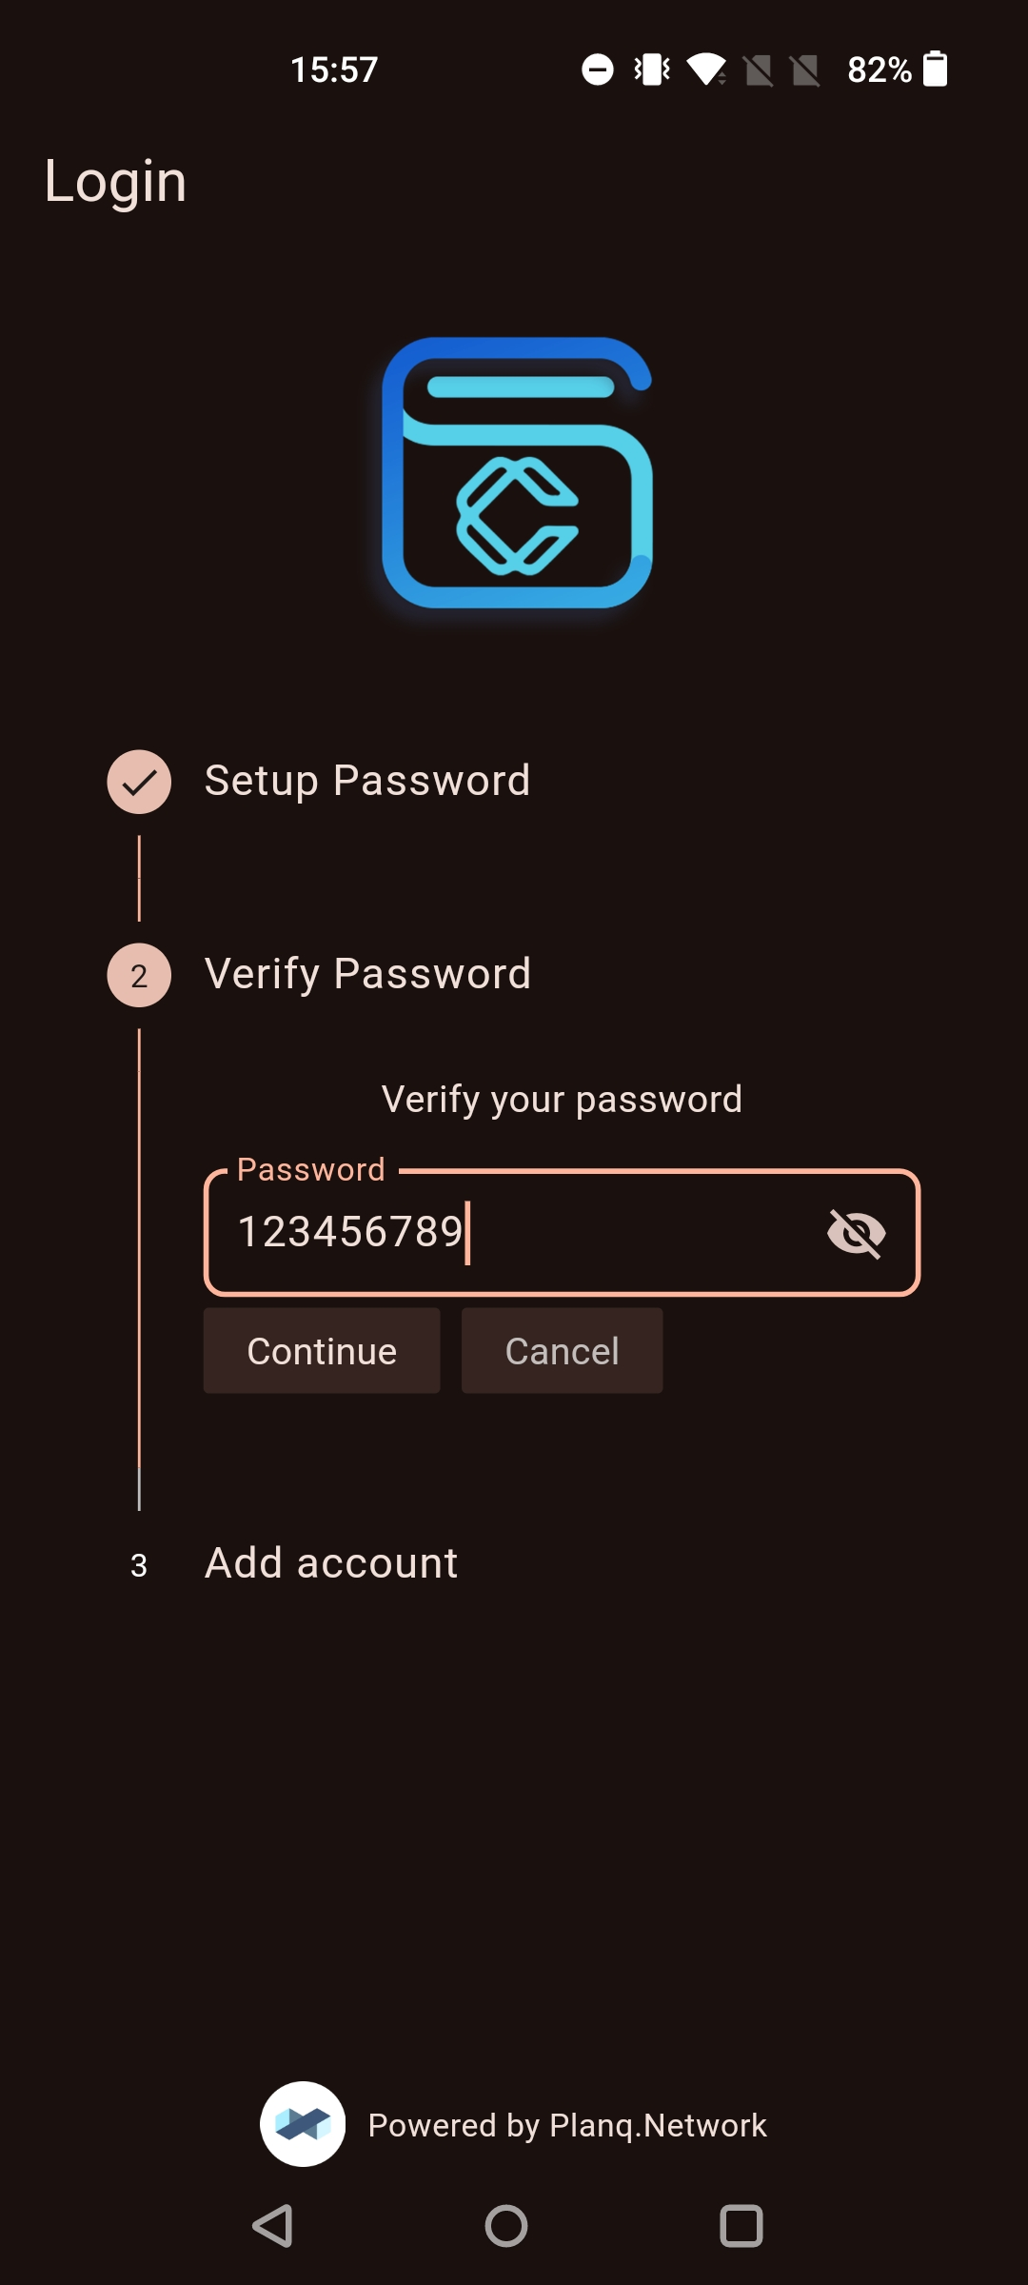Tap the battery status icon

pos(936,69)
